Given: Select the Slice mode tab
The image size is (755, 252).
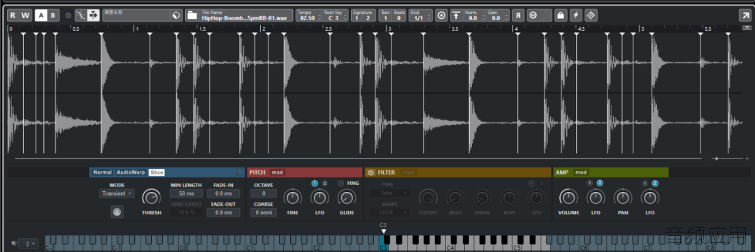Looking at the screenshot, I should tap(156, 172).
